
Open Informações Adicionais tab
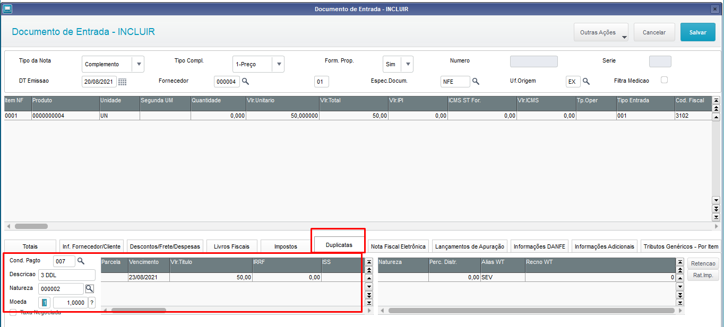[x=605, y=246]
